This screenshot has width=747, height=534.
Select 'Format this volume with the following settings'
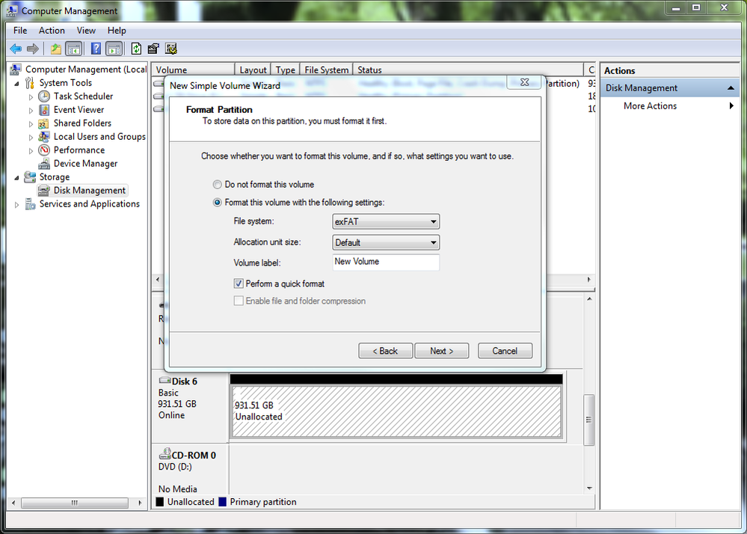point(218,203)
